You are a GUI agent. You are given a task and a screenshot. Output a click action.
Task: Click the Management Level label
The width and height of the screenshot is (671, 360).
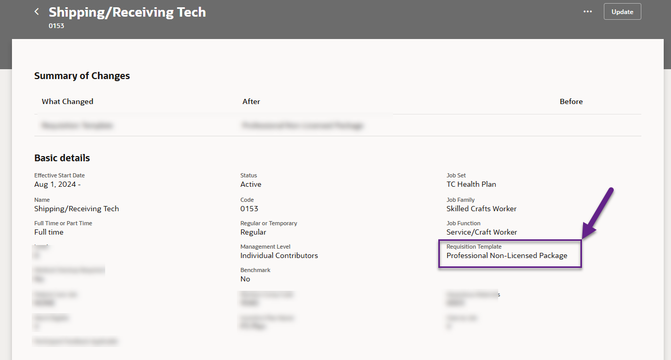pos(265,247)
